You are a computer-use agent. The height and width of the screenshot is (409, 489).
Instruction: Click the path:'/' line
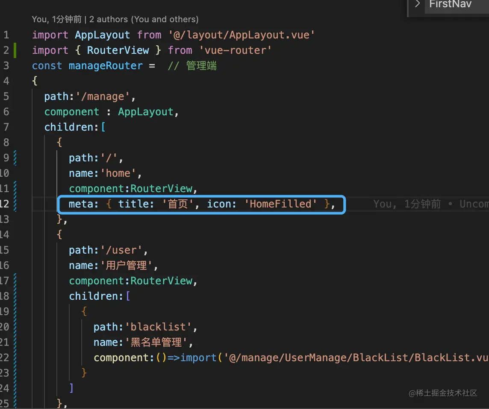tap(96, 158)
